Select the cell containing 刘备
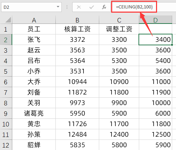This screenshot has width=176, height=150. [x=34, y=92]
